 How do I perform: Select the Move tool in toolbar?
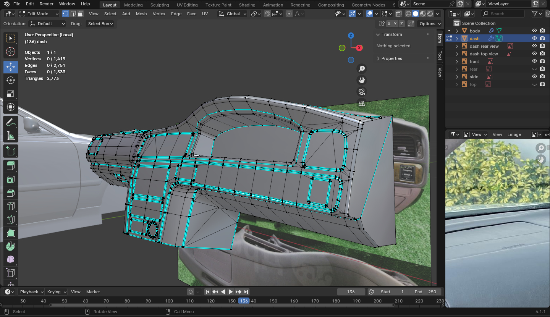(x=11, y=67)
